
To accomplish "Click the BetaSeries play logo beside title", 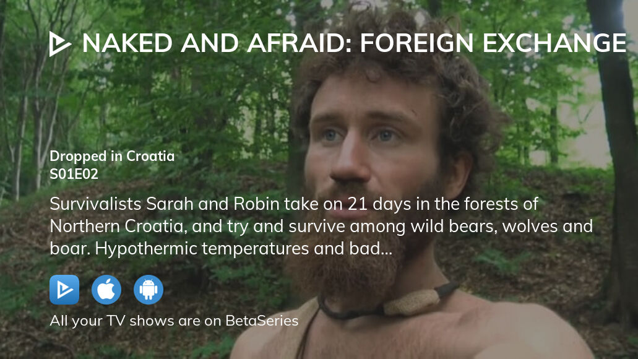I will click(60, 43).
